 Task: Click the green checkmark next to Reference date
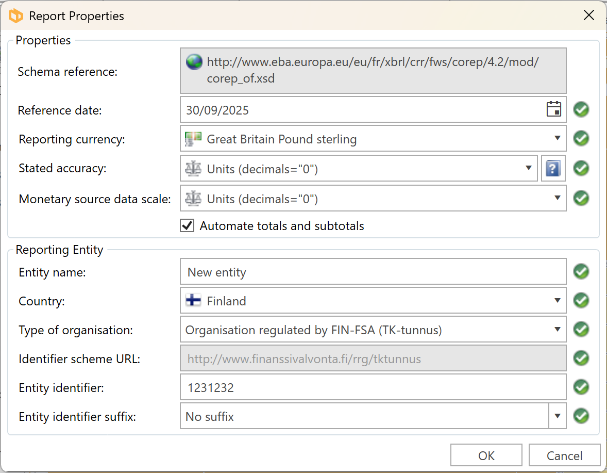tap(581, 109)
